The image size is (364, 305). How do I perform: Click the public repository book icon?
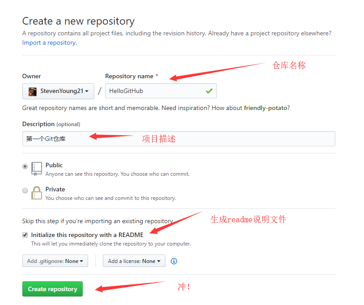(37, 169)
